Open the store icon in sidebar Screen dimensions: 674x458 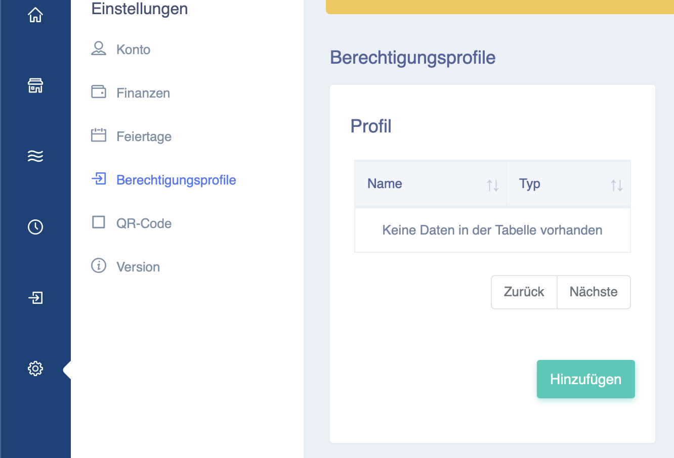[35, 85]
